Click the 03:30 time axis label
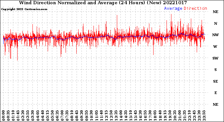 [x=33, y=115]
